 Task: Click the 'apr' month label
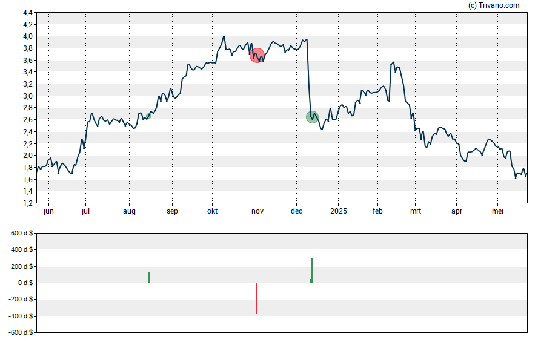pyautogui.click(x=457, y=211)
